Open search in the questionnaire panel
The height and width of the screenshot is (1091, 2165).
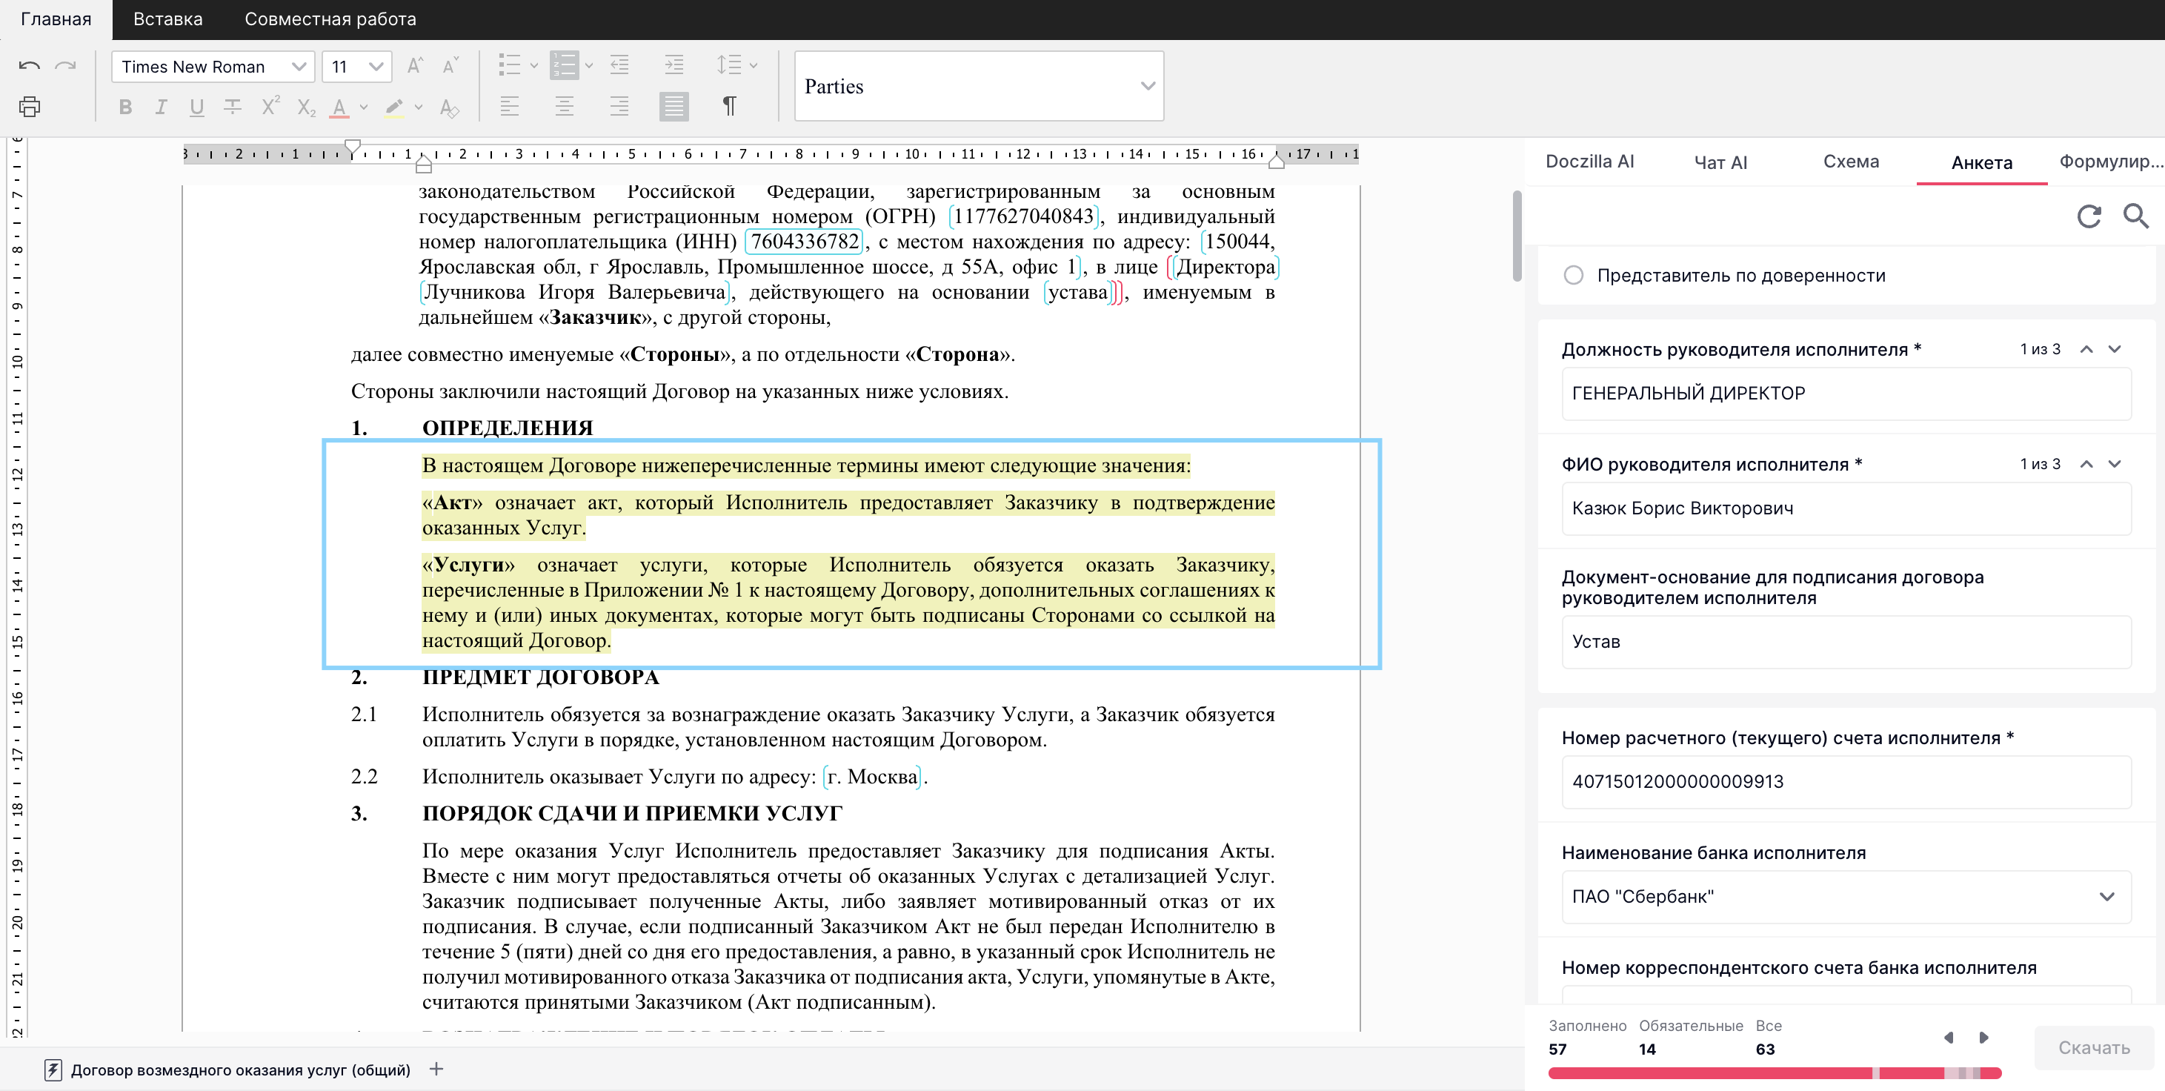point(2135,217)
